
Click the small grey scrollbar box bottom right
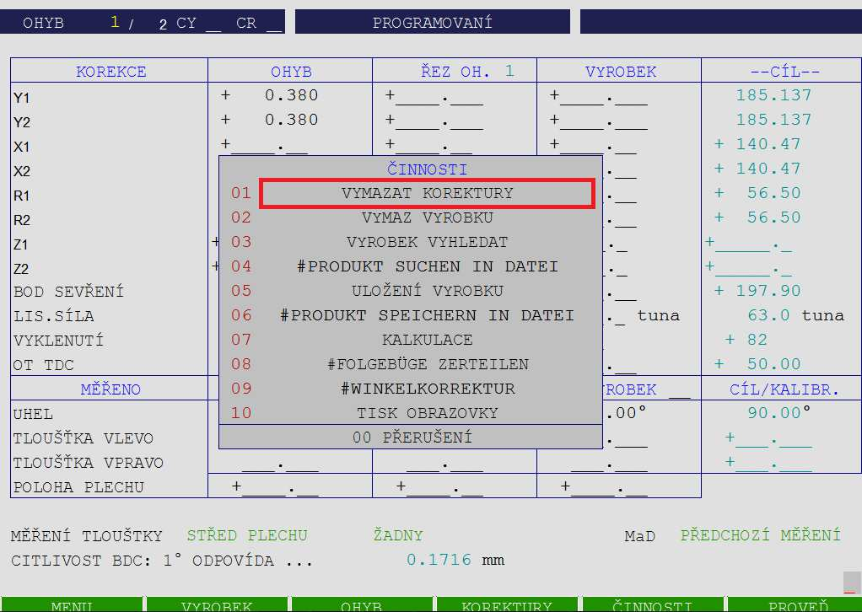(x=852, y=582)
